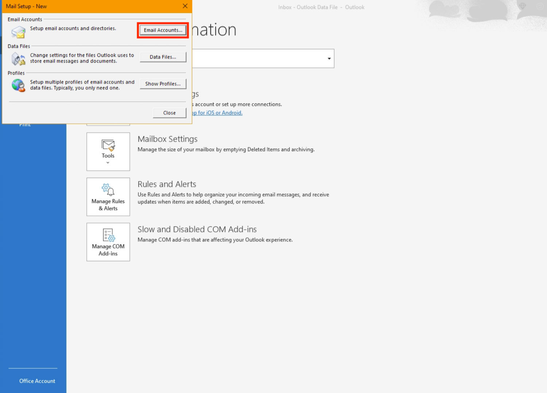Click the envelope icon under Email Accounts

point(18,32)
